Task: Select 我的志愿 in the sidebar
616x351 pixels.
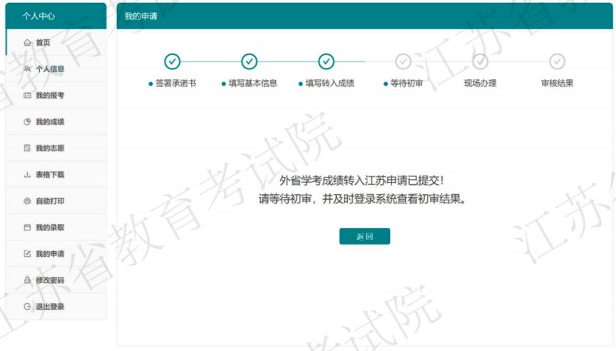Action: tap(56, 148)
